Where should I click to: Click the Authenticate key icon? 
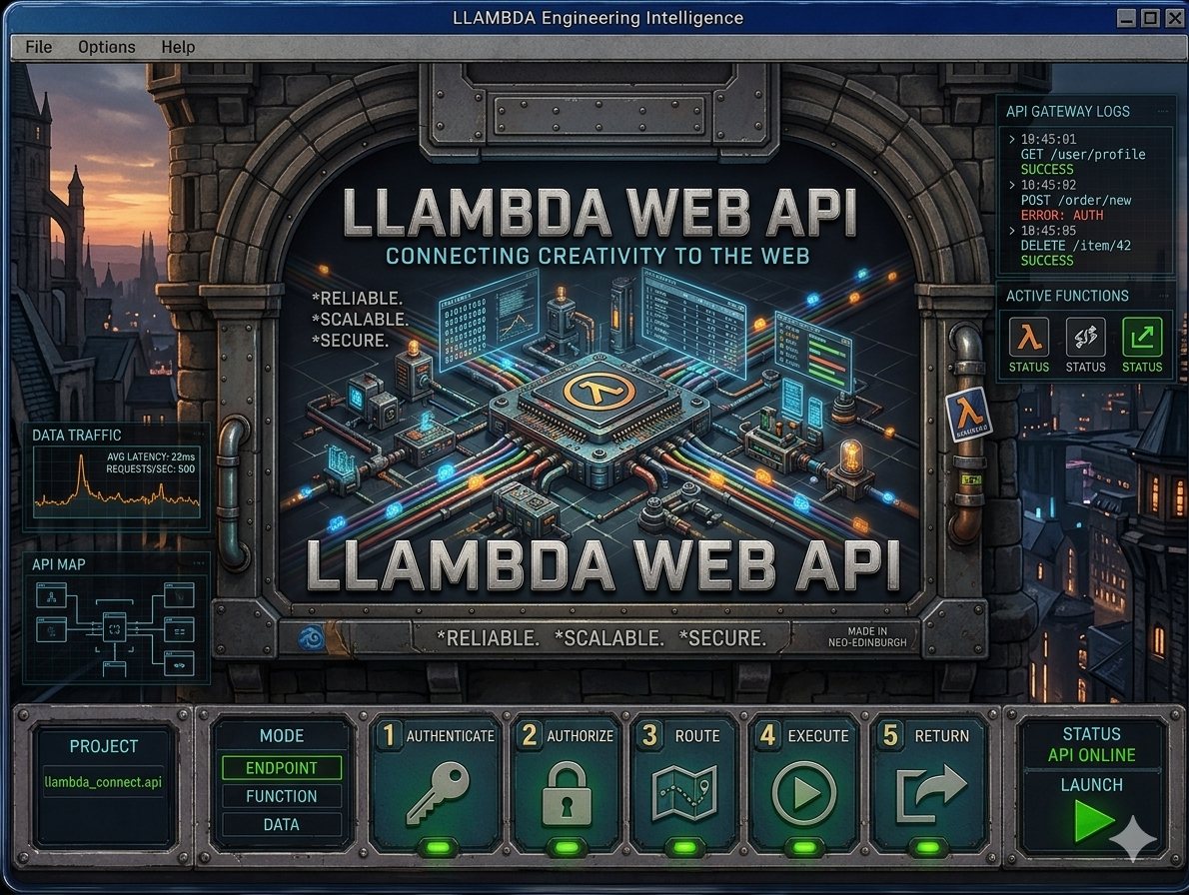[x=438, y=793]
